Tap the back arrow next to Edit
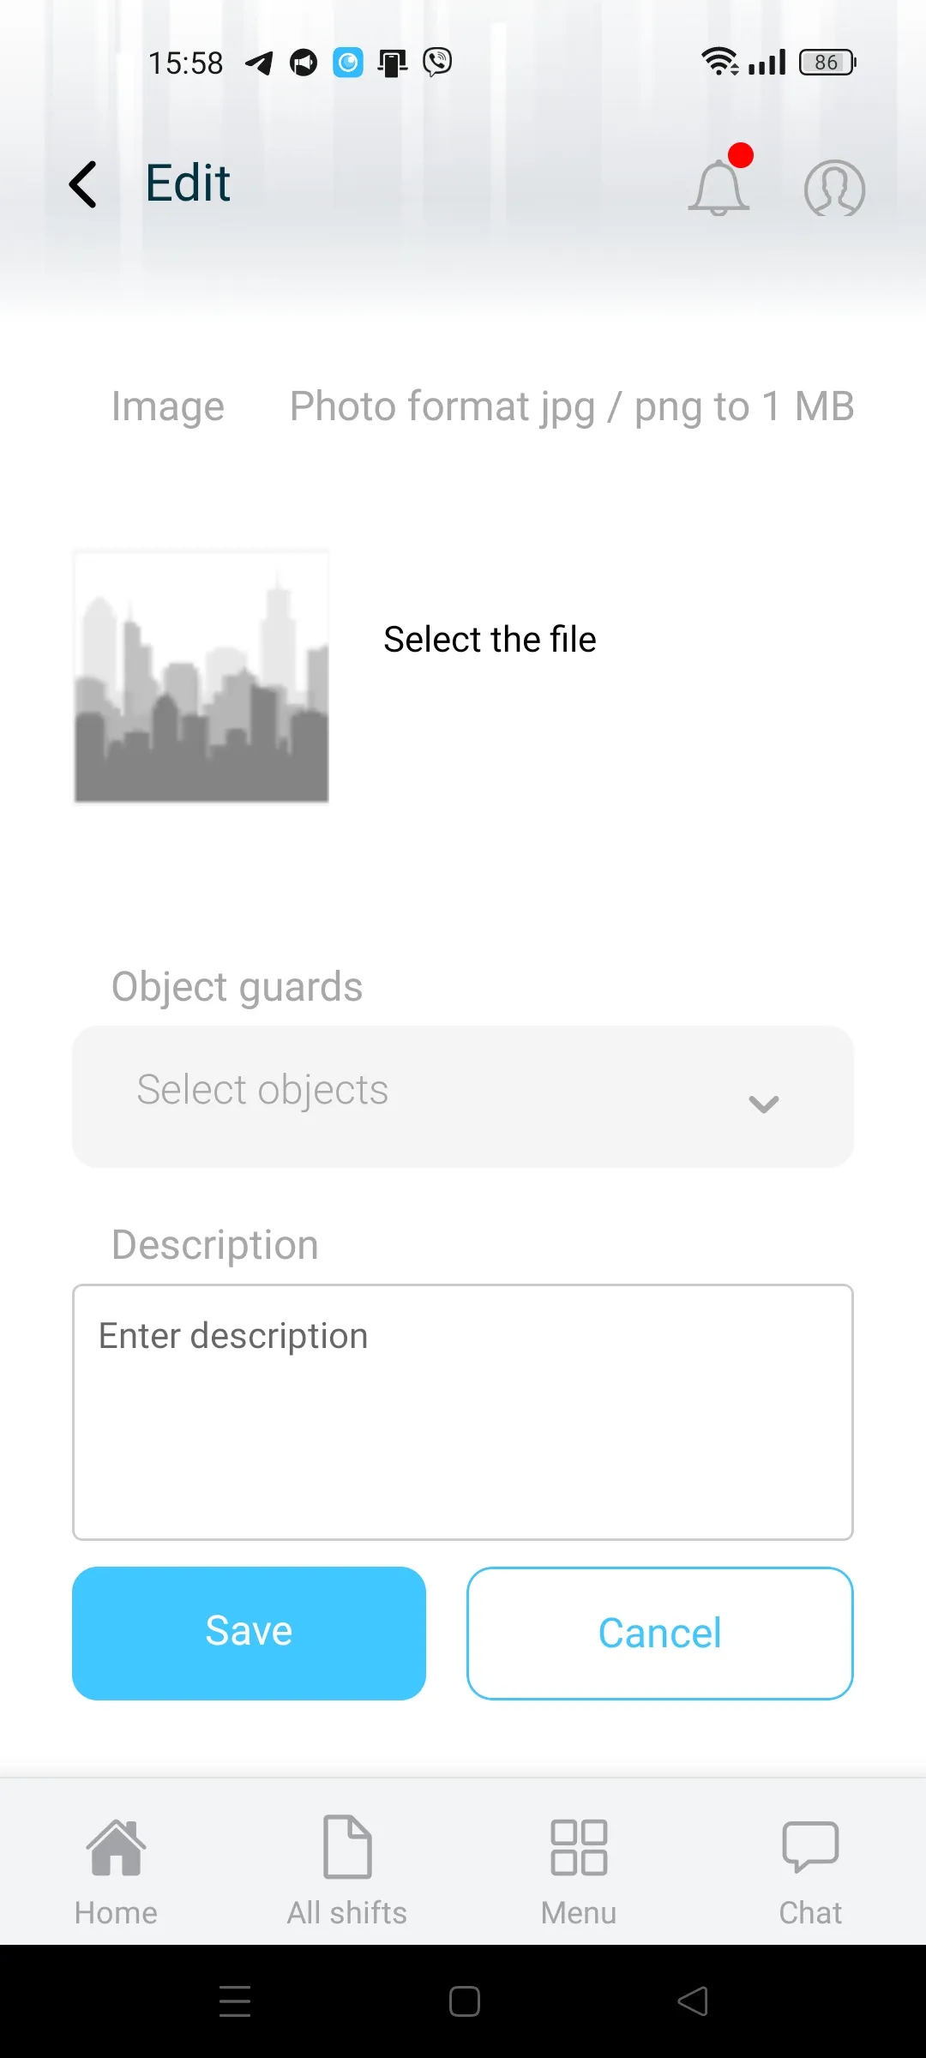Viewport: 926px width, 2058px height. [83, 184]
